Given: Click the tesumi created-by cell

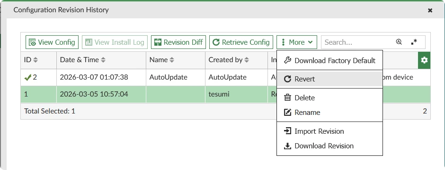Looking at the screenshot, I should pos(236,94).
